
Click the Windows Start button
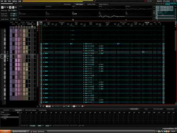5,132
